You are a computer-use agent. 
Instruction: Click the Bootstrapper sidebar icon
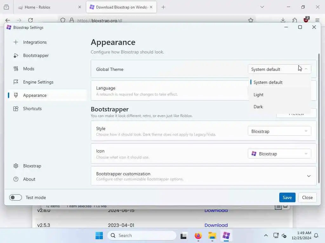pos(16,55)
